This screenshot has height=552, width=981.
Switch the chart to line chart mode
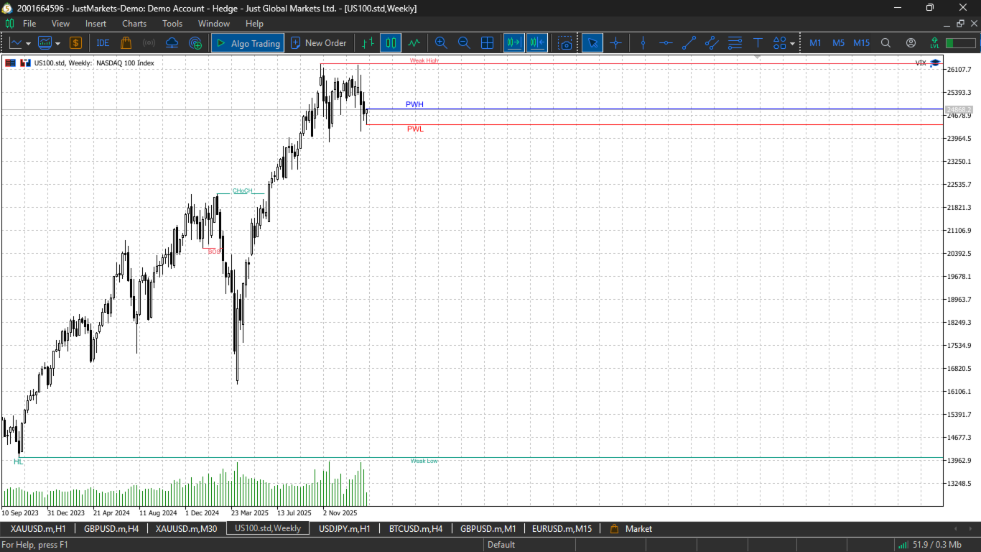(414, 43)
